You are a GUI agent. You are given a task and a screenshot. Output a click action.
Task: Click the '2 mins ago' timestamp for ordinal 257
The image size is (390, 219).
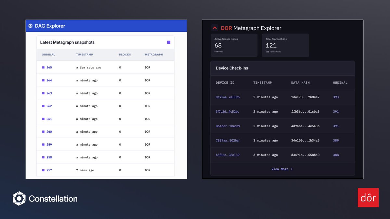click(x=85, y=170)
